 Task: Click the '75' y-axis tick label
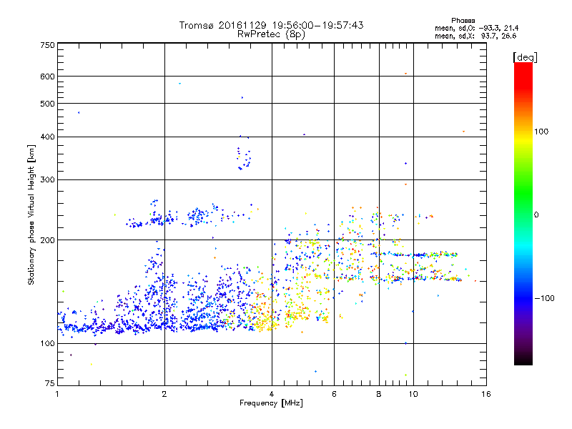click(50, 383)
